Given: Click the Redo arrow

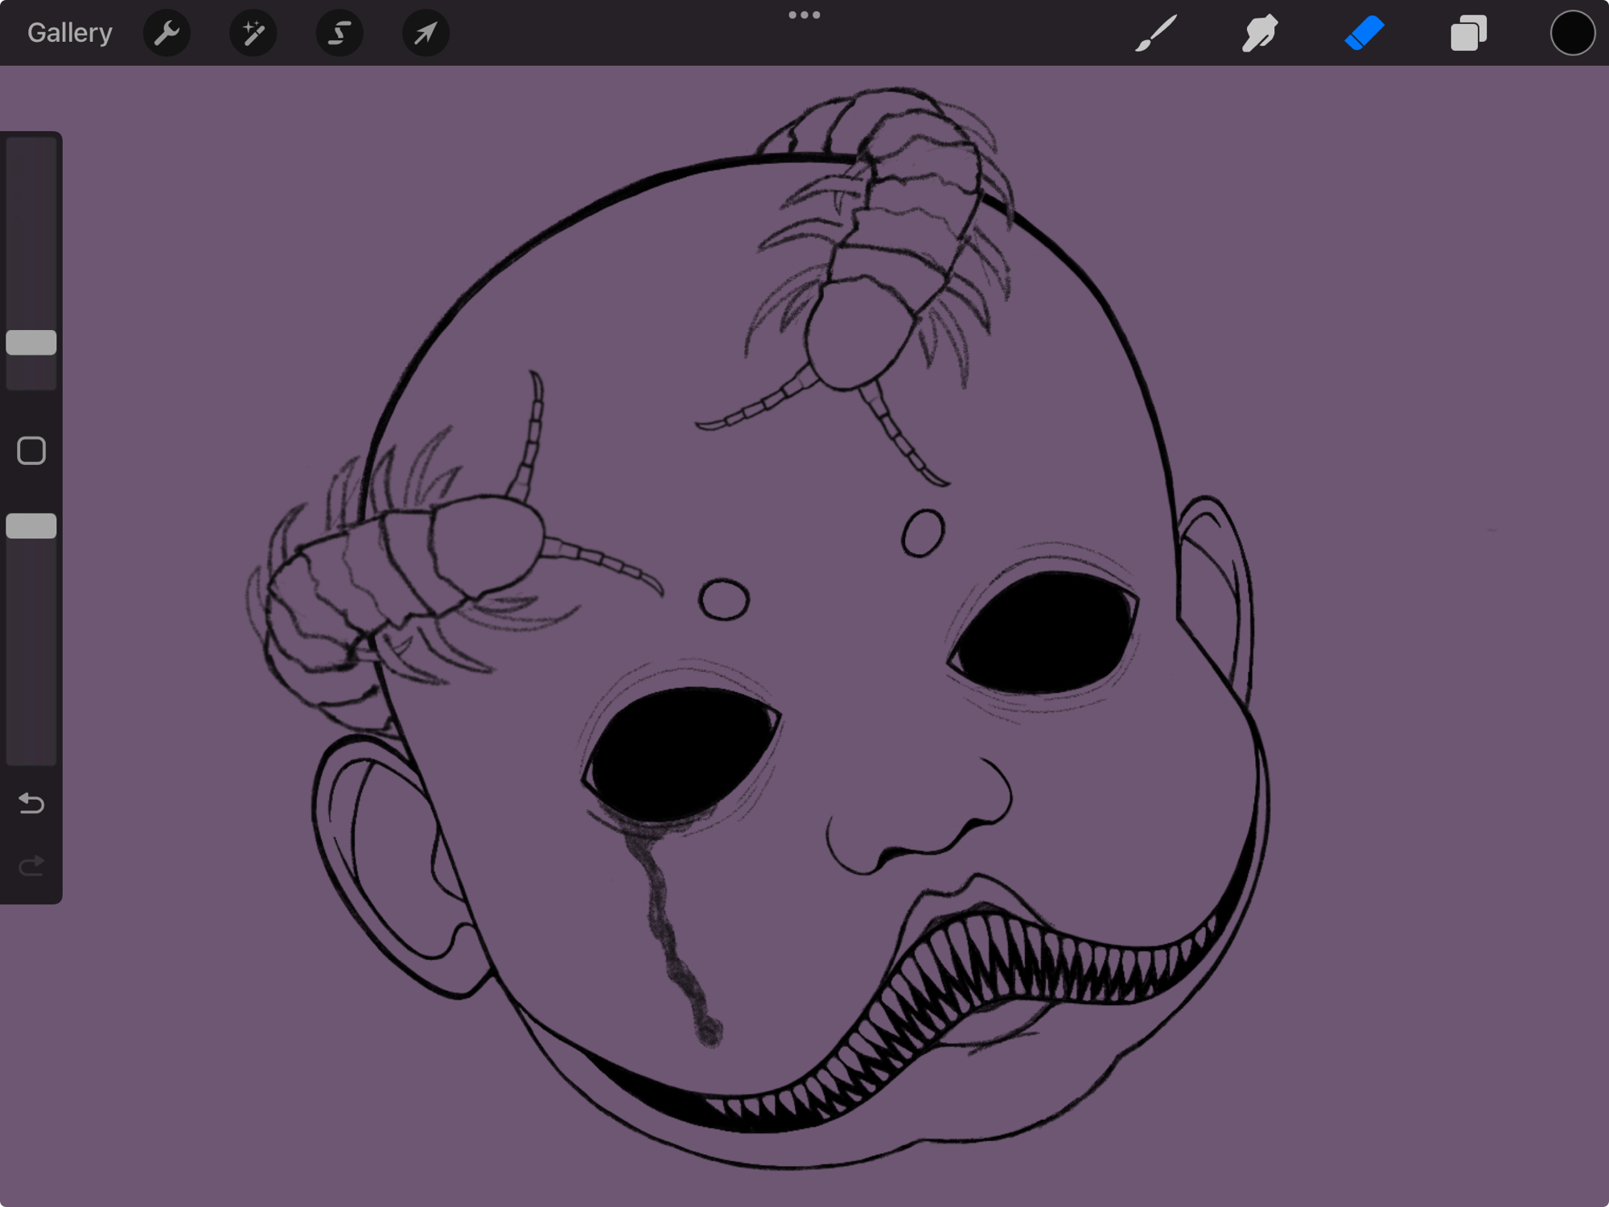Looking at the screenshot, I should point(31,866).
